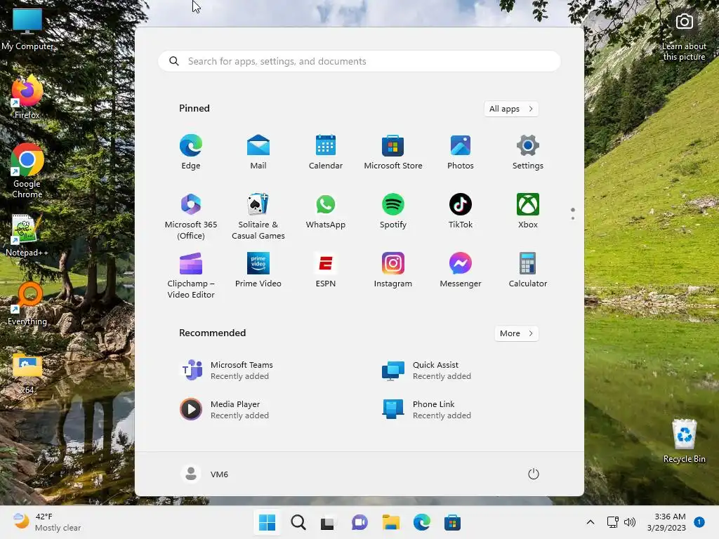719x539 pixels.
Task: Open taskbar Search
Action: coord(298,522)
